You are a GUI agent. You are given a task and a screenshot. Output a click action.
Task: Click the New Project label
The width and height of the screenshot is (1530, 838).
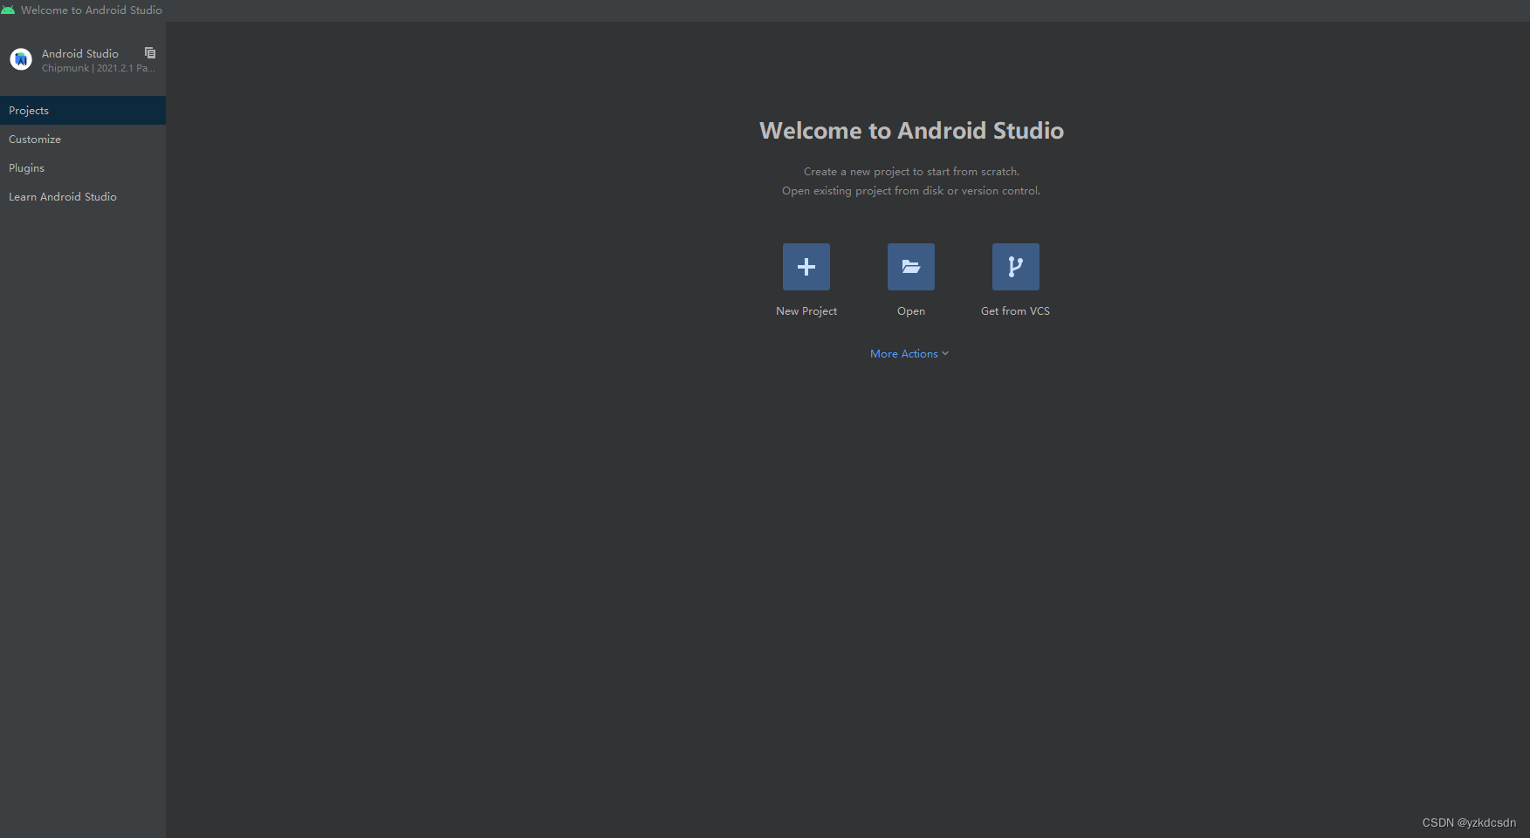click(806, 311)
